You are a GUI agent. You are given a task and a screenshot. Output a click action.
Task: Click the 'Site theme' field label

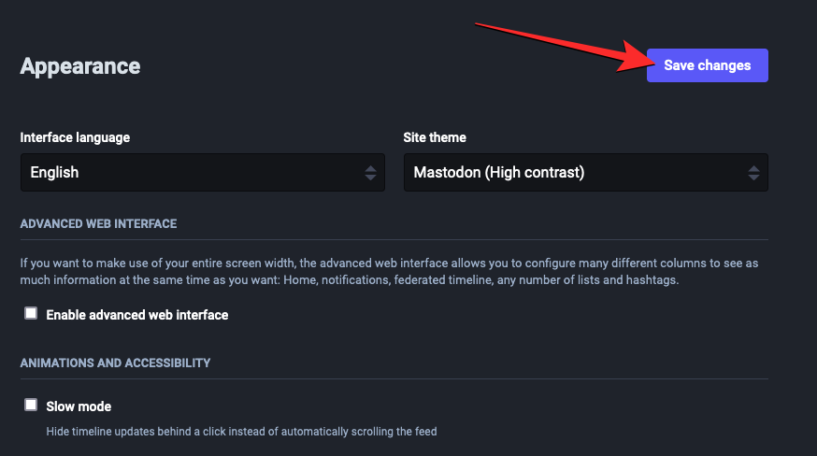coord(435,137)
